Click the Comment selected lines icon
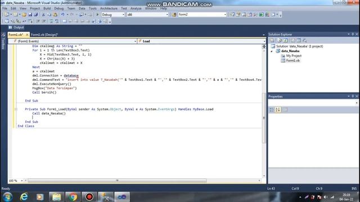 51,21
